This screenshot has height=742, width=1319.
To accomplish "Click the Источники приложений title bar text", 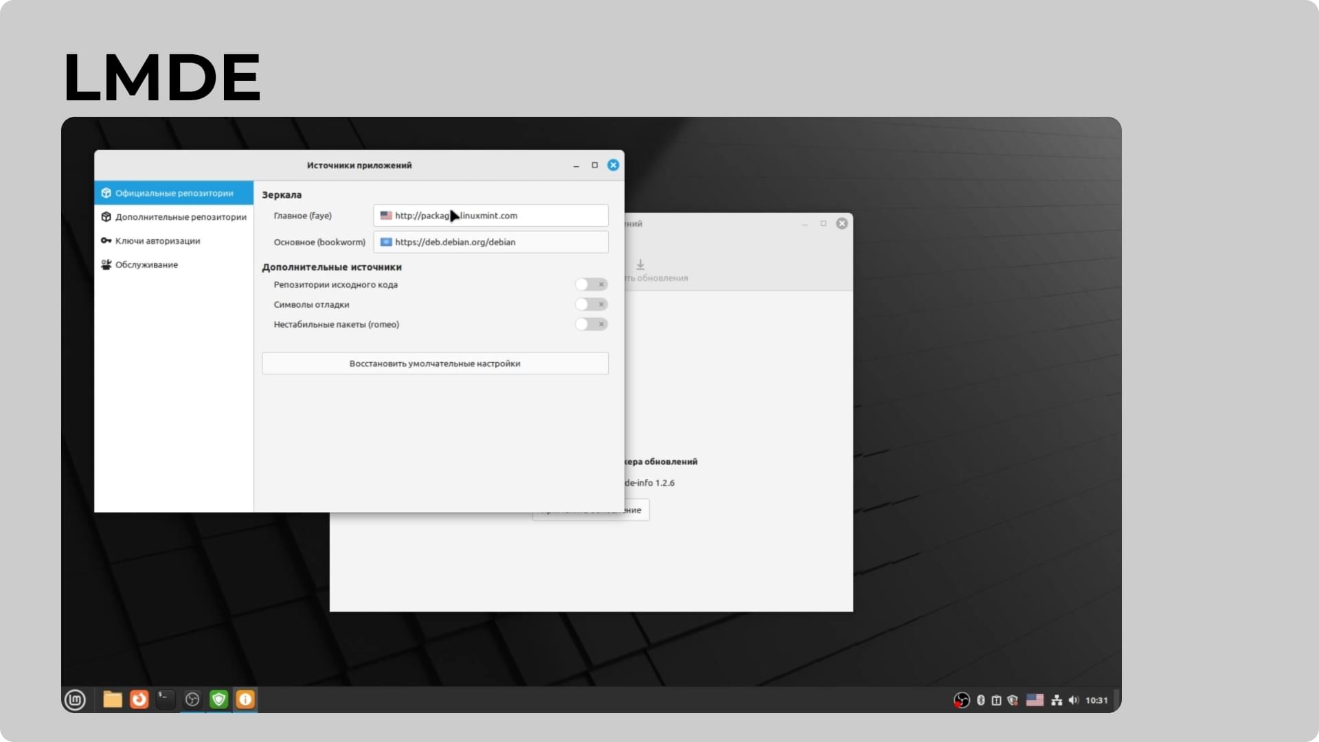I will tap(359, 166).
